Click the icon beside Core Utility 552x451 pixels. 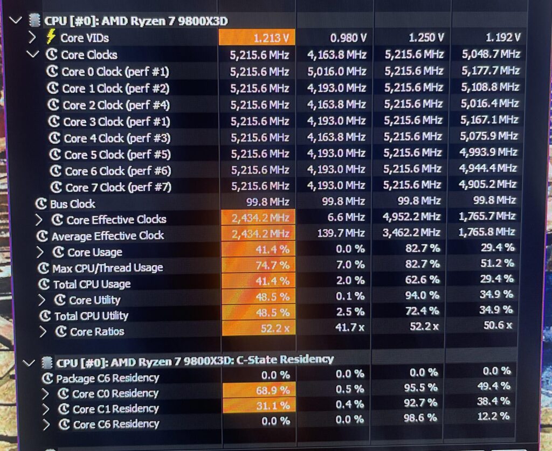(60, 300)
